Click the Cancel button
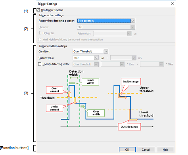The width and height of the screenshot is (188, 155). coord(146,149)
